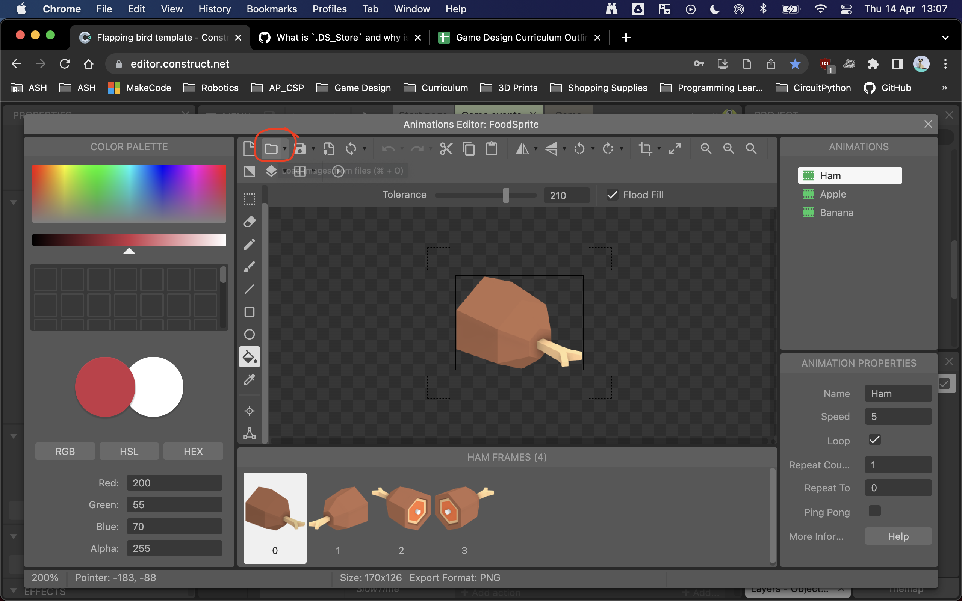This screenshot has height=601, width=962.
Task: Open the History menu in menu bar
Action: click(215, 9)
